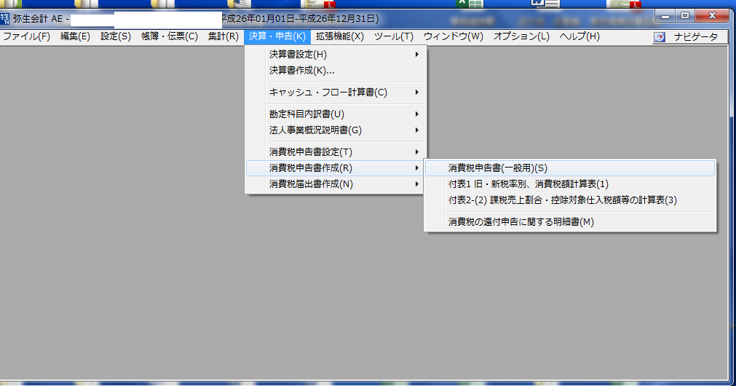
Task: Open 決算書作成(K)... menu entry
Action: (301, 71)
